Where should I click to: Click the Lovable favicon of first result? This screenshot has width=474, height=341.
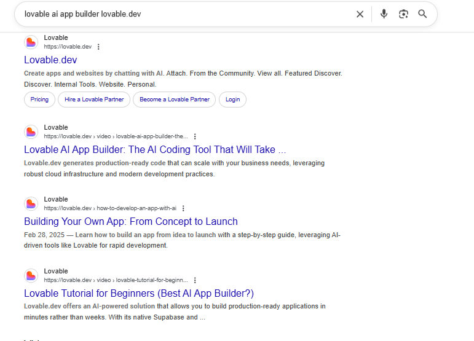31,42
